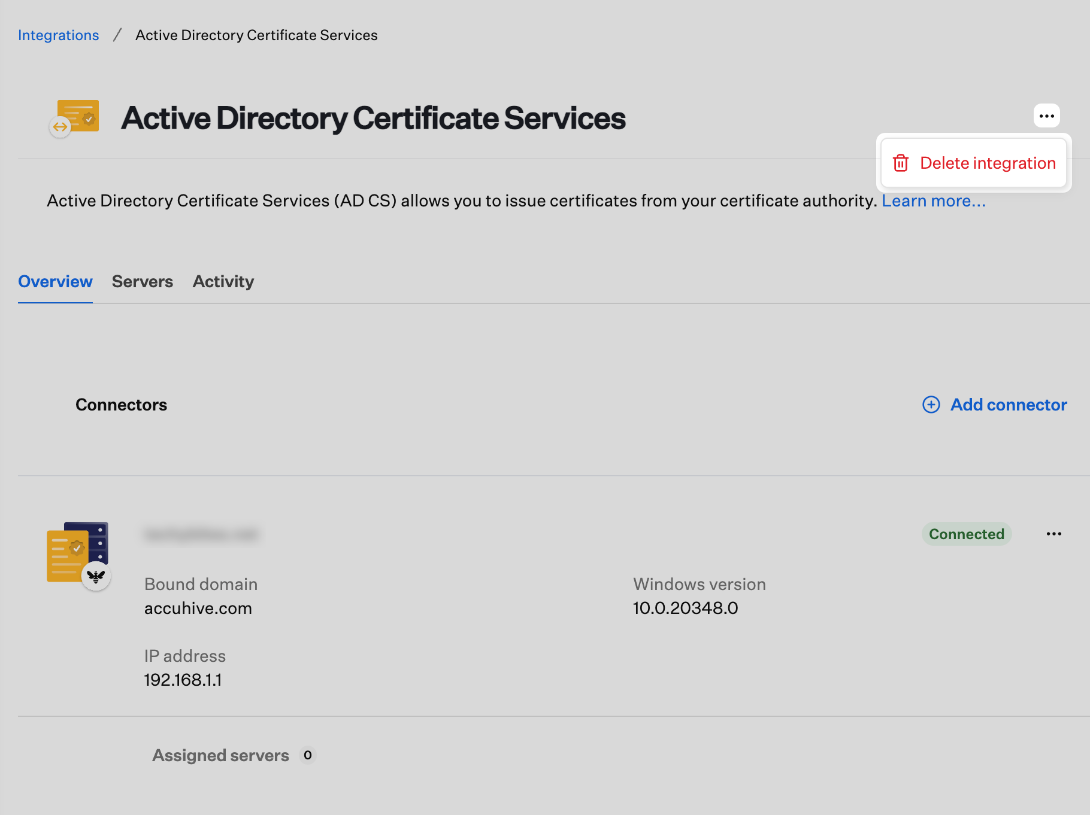The width and height of the screenshot is (1090, 815).
Task: Click the trash icon beside Delete integration
Action: (x=901, y=163)
